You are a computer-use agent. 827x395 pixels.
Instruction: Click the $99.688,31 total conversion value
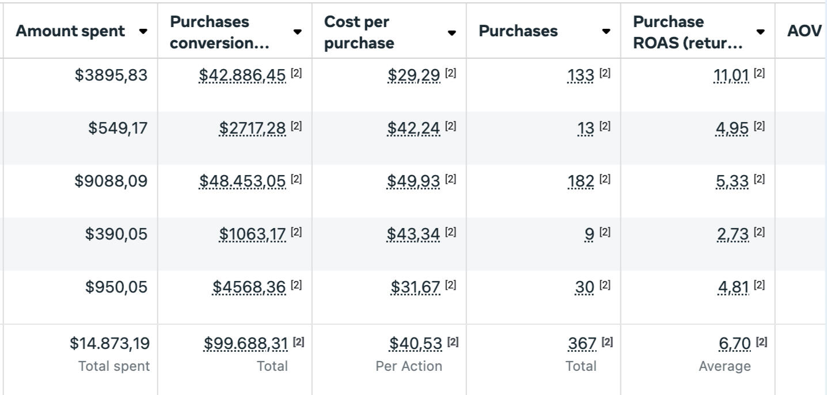[245, 344]
